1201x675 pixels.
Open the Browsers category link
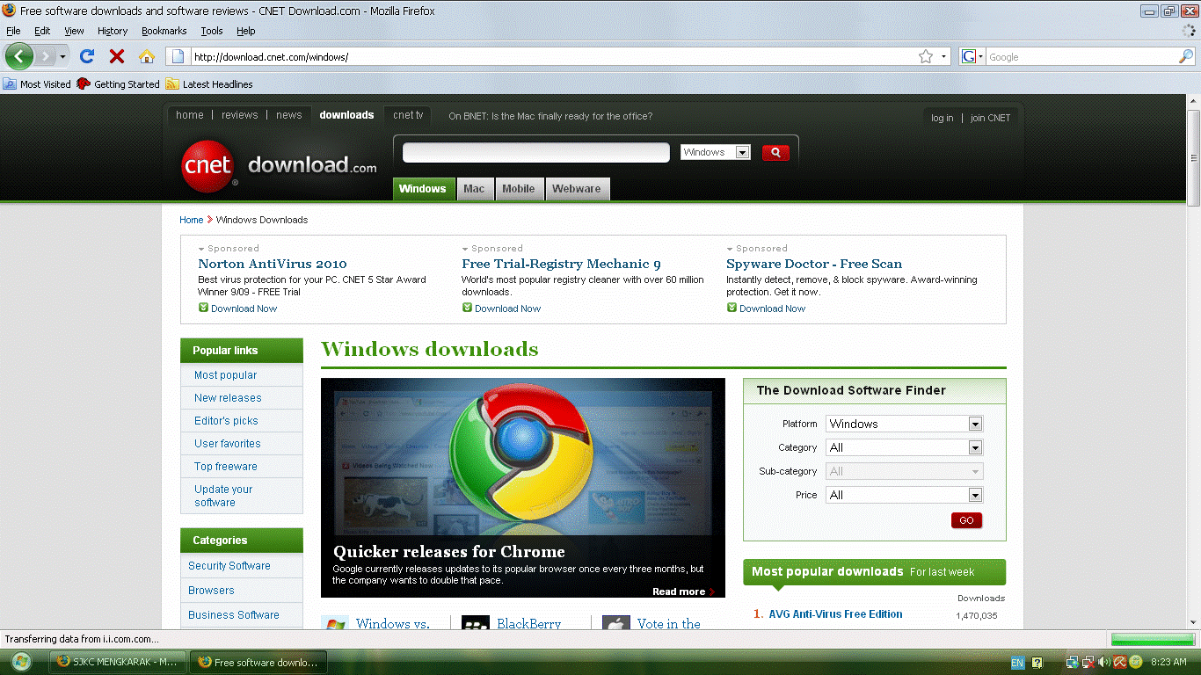tap(211, 591)
